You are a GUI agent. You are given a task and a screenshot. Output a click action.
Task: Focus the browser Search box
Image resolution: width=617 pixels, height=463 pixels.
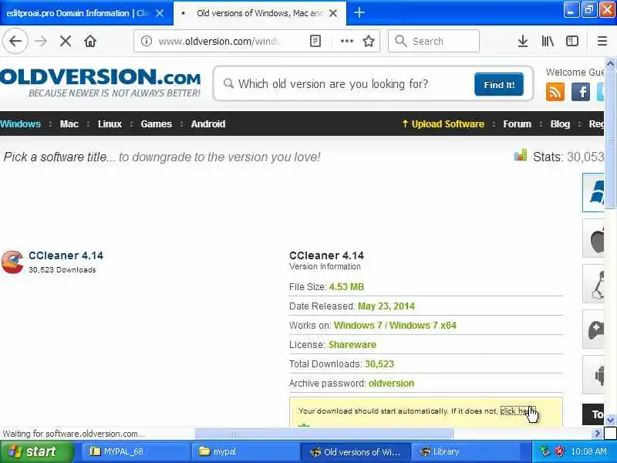pyautogui.click(x=433, y=41)
